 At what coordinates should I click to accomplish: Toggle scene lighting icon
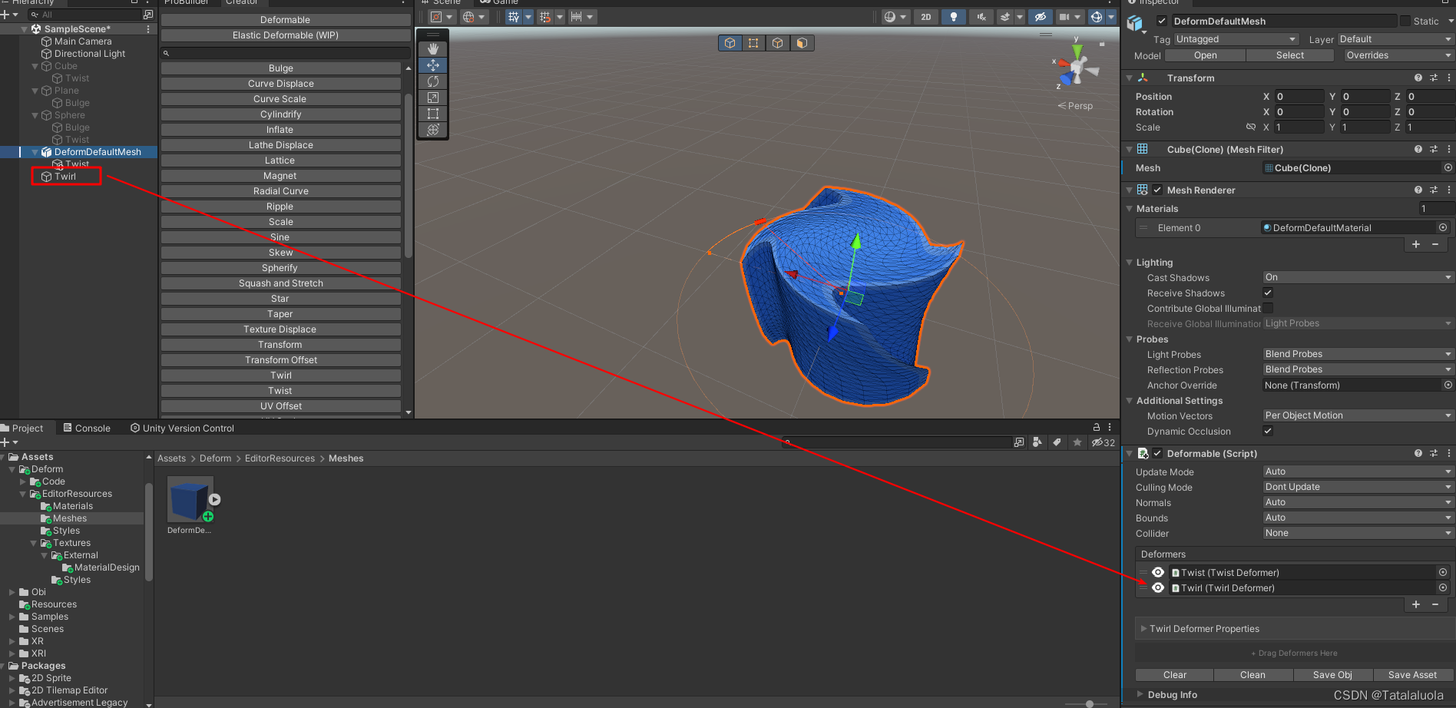coord(954,16)
